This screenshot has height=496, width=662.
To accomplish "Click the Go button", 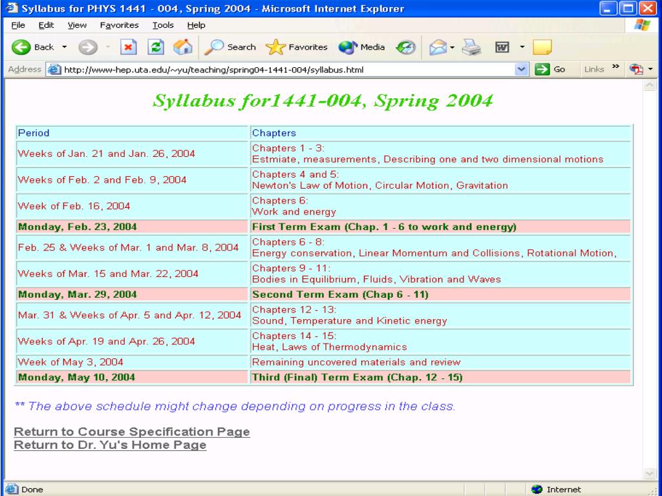I will (550, 70).
